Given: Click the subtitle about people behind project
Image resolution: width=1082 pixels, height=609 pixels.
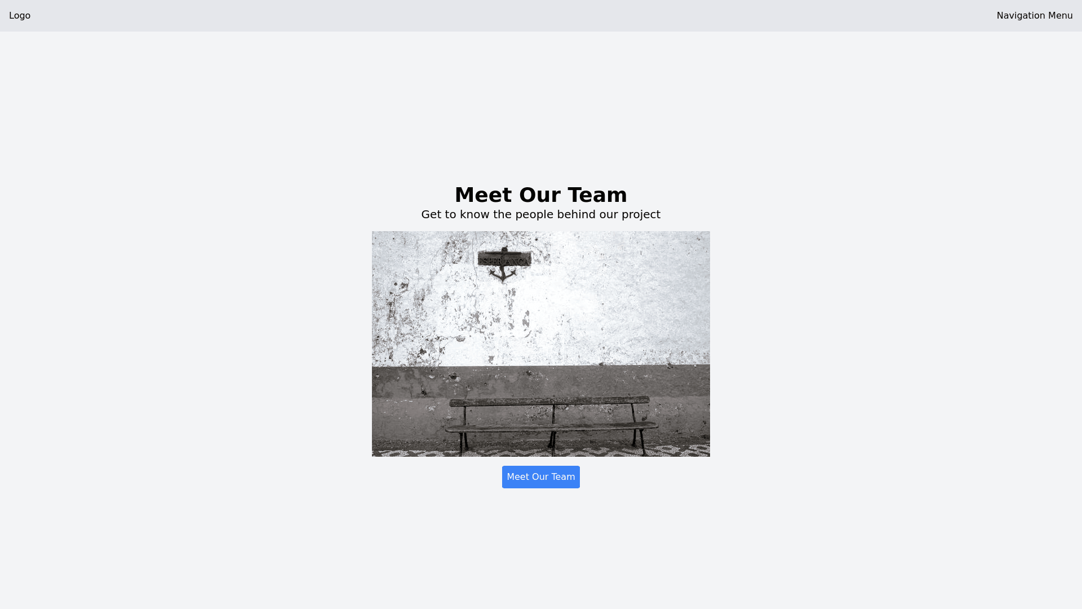Looking at the screenshot, I should tap(541, 214).
